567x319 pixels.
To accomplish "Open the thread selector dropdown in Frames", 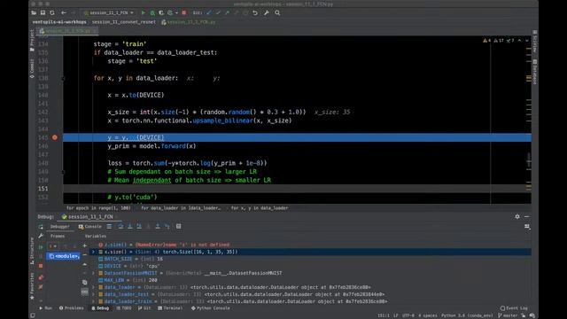I will [53, 246].
